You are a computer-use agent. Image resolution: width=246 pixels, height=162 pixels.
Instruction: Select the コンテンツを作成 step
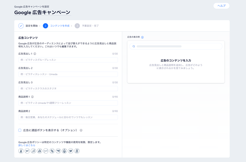(60, 26)
